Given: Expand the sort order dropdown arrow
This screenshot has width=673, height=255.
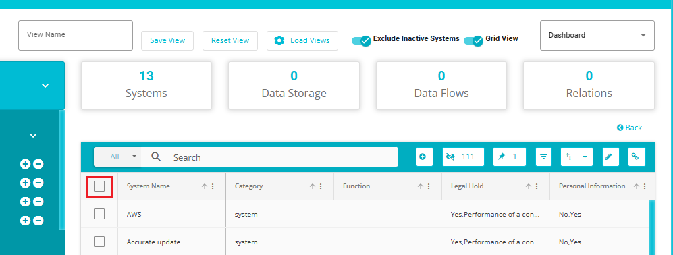Looking at the screenshot, I should pyautogui.click(x=585, y=157).
